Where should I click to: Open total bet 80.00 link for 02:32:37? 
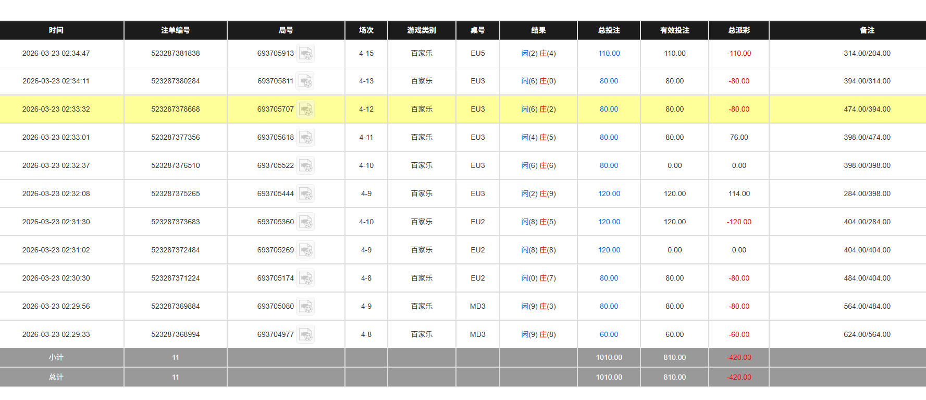[609, 165]
